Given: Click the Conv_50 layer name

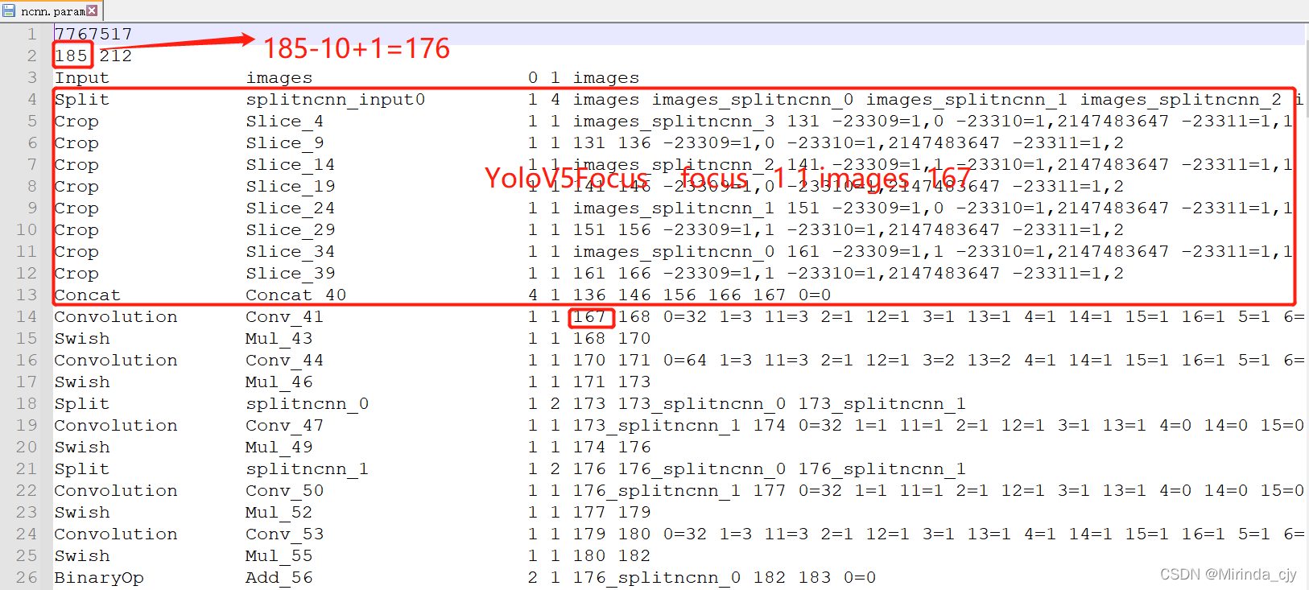Looking at the screenshot, I should tap(285, 490).
